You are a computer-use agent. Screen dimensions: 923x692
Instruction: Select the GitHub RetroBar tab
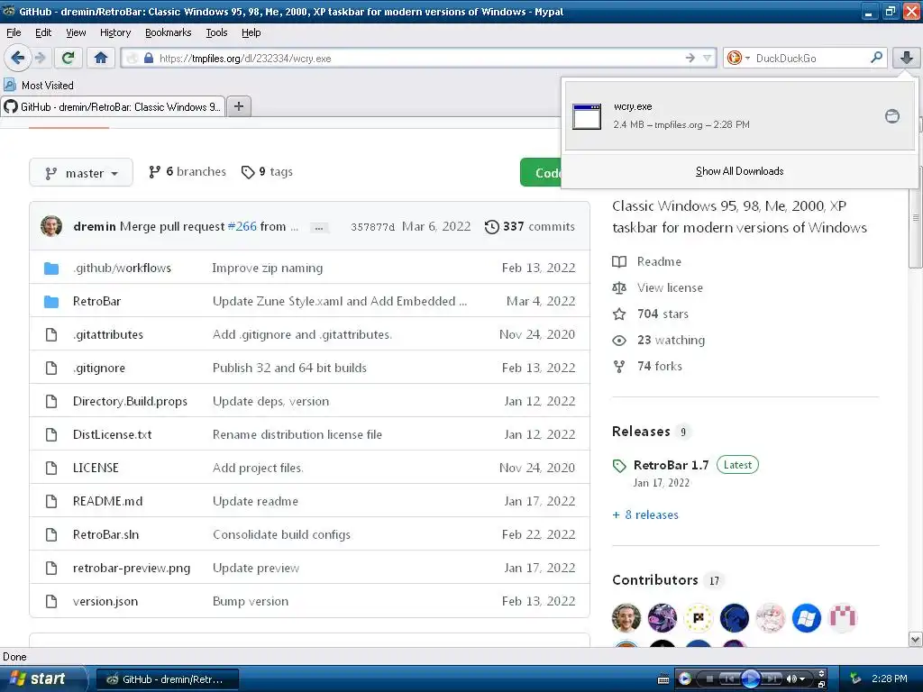pos(113,106)
